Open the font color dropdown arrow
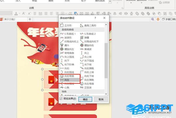This screenshot has height=118, width=176. pos(19,14)
